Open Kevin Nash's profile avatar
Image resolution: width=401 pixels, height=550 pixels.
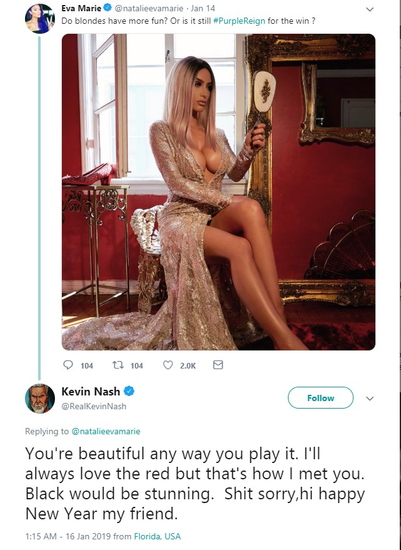(x=40, y=399)
